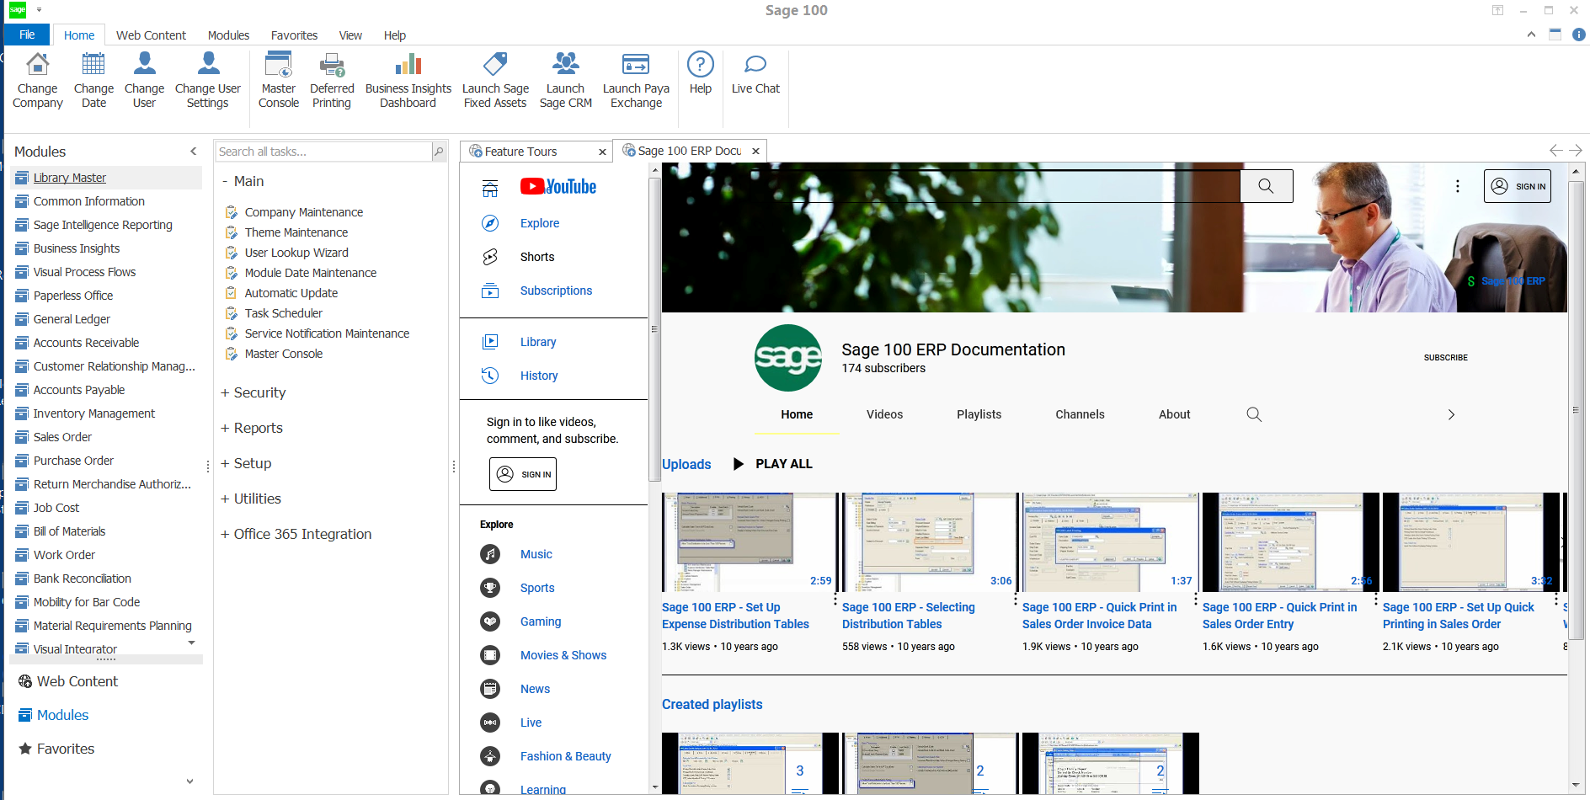
Task: Open Subscriptions in YouTube sidebar
Action: [x=556, y=291]
